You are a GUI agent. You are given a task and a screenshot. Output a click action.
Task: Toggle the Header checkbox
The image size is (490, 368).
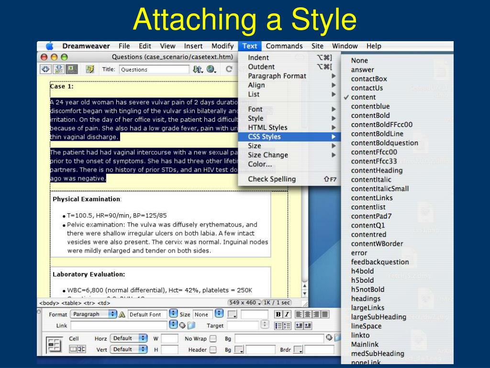pyautogui.click(x=213, y=349)
